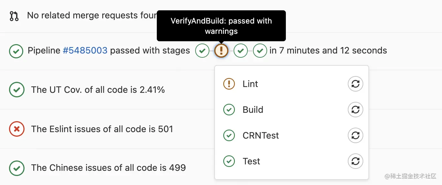Click the merge requests icon

click(14, 16)
